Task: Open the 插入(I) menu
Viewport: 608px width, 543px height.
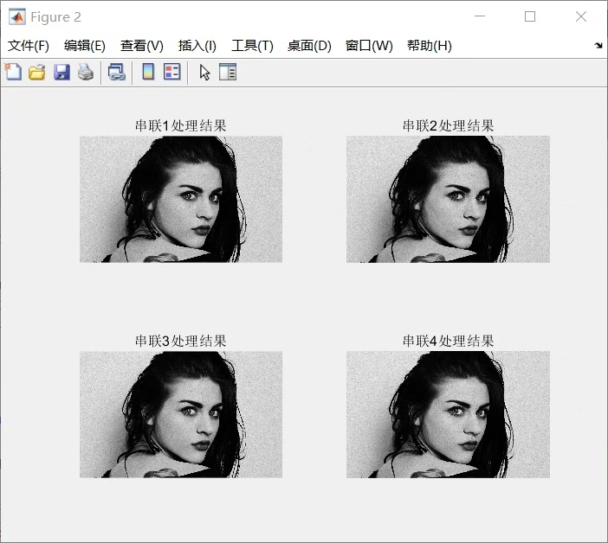Action: [x=197, y=46]
